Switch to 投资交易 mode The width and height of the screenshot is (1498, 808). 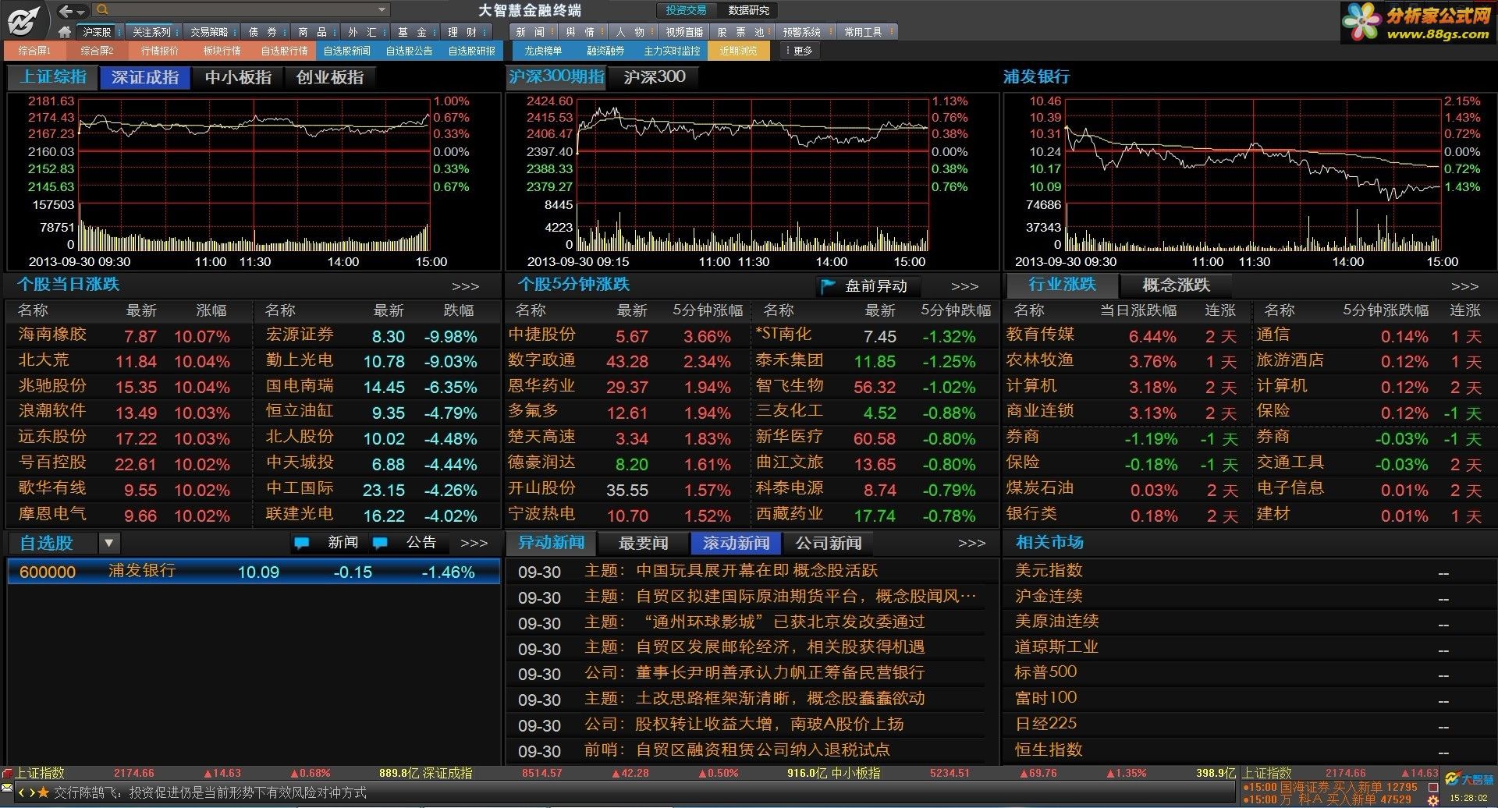686,10
